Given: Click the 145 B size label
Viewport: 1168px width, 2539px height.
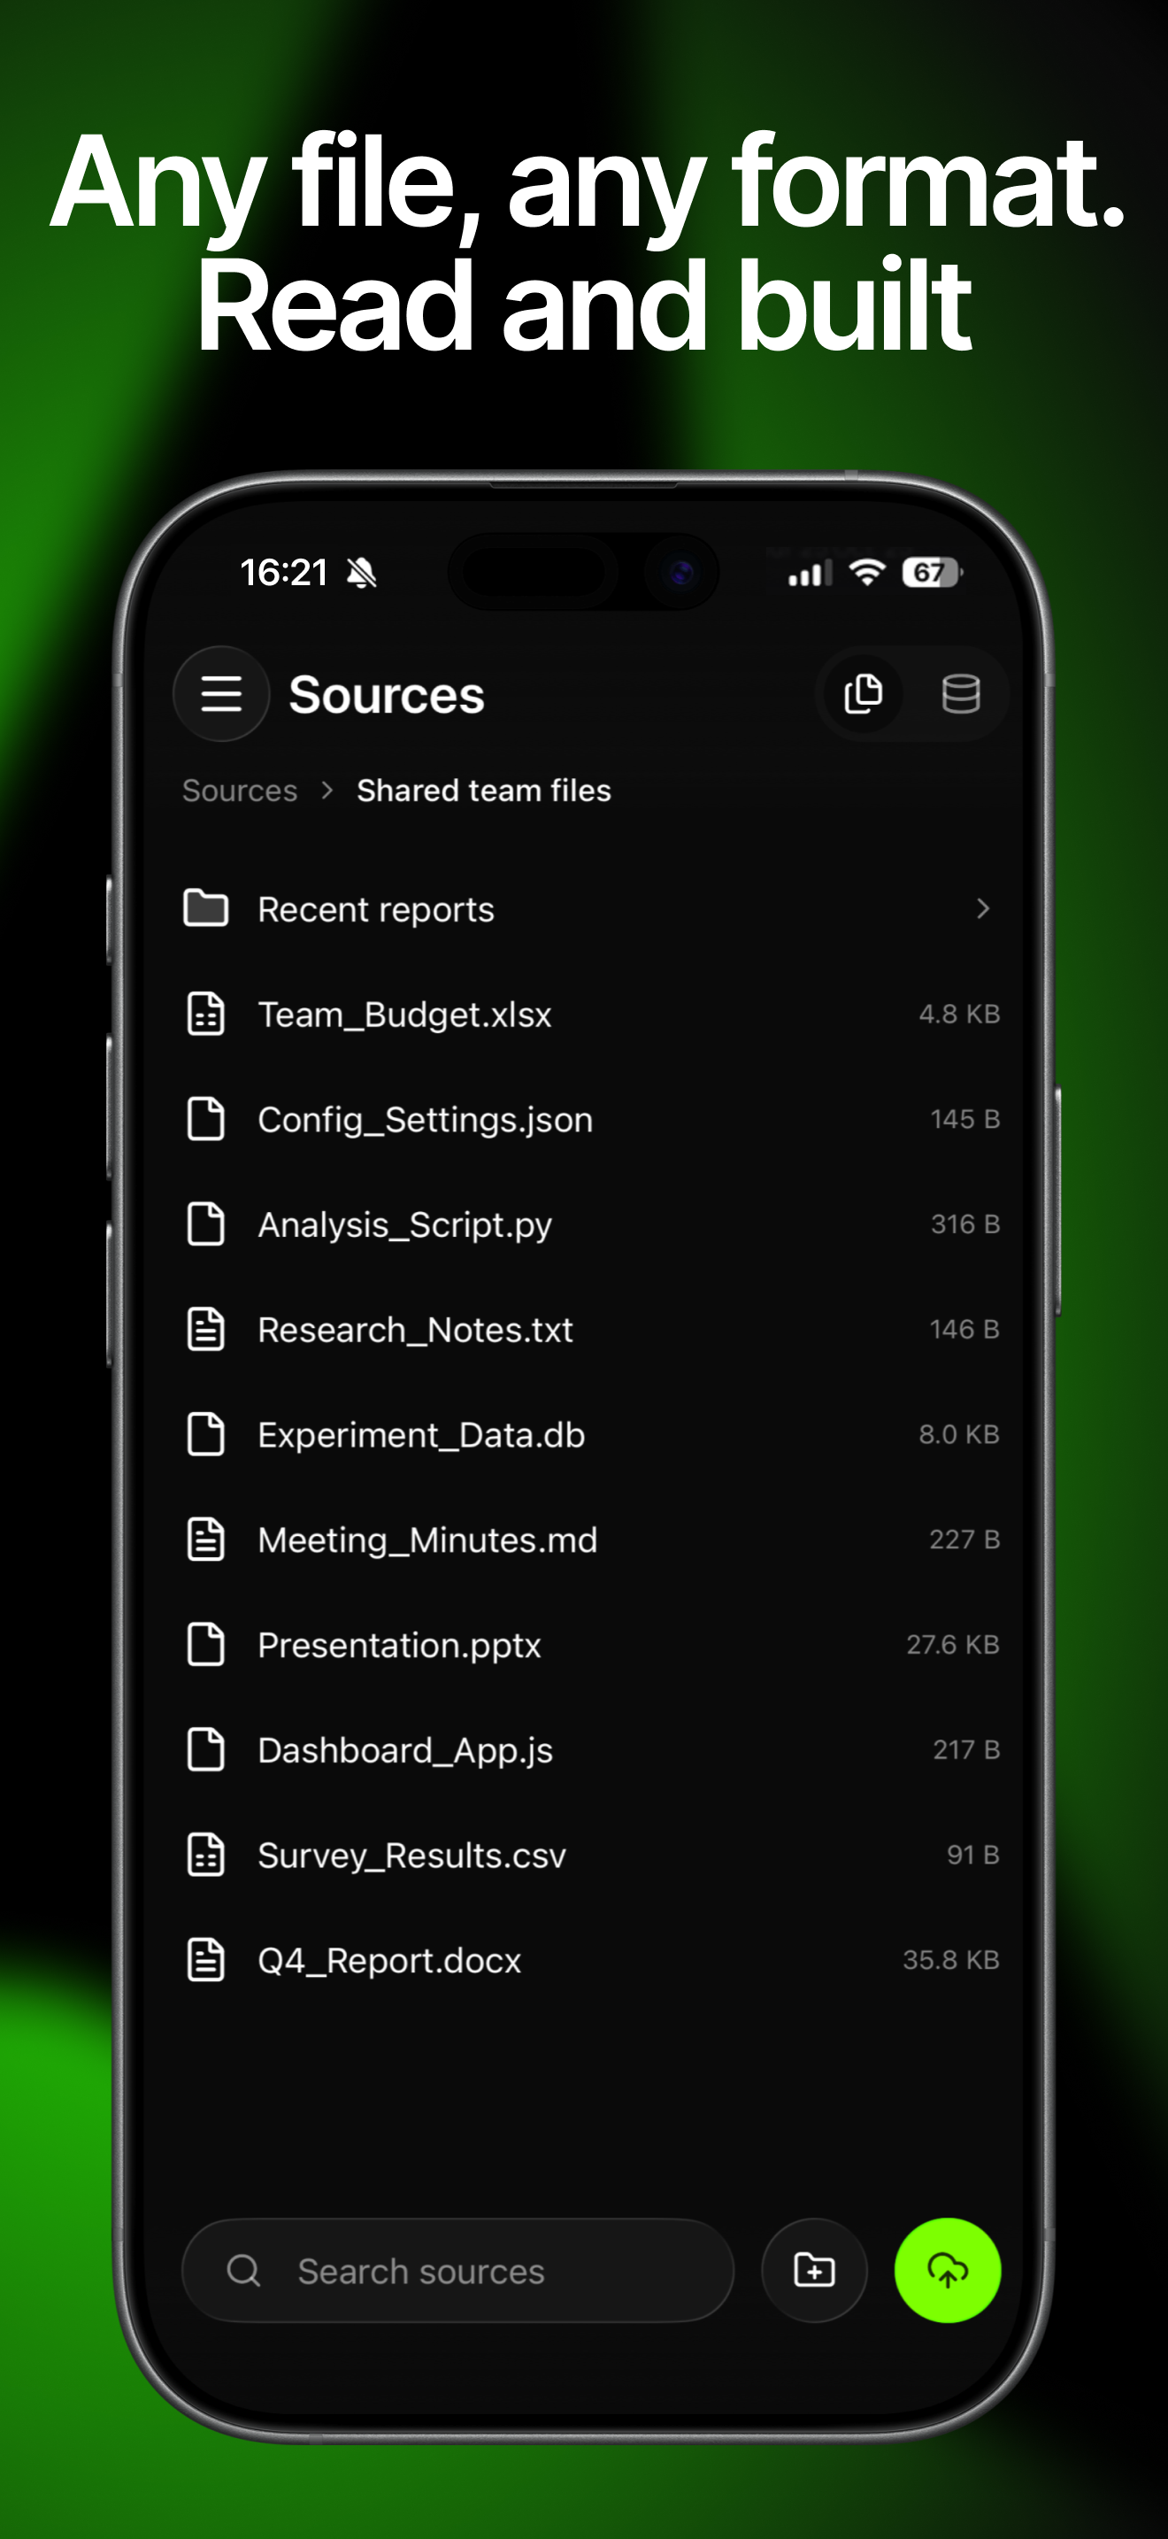Looking at the screenshot, I should (965, 1119).
